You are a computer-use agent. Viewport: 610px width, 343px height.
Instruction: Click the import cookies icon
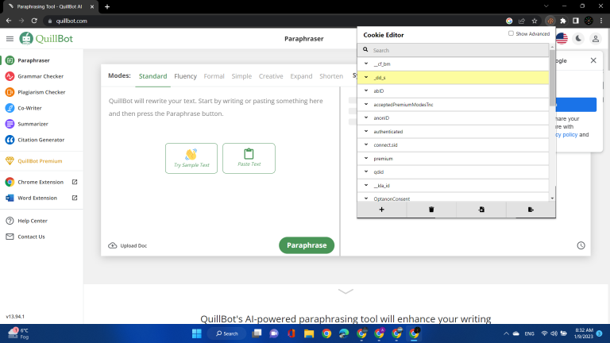pyautogui.click(x=481, y=210)
